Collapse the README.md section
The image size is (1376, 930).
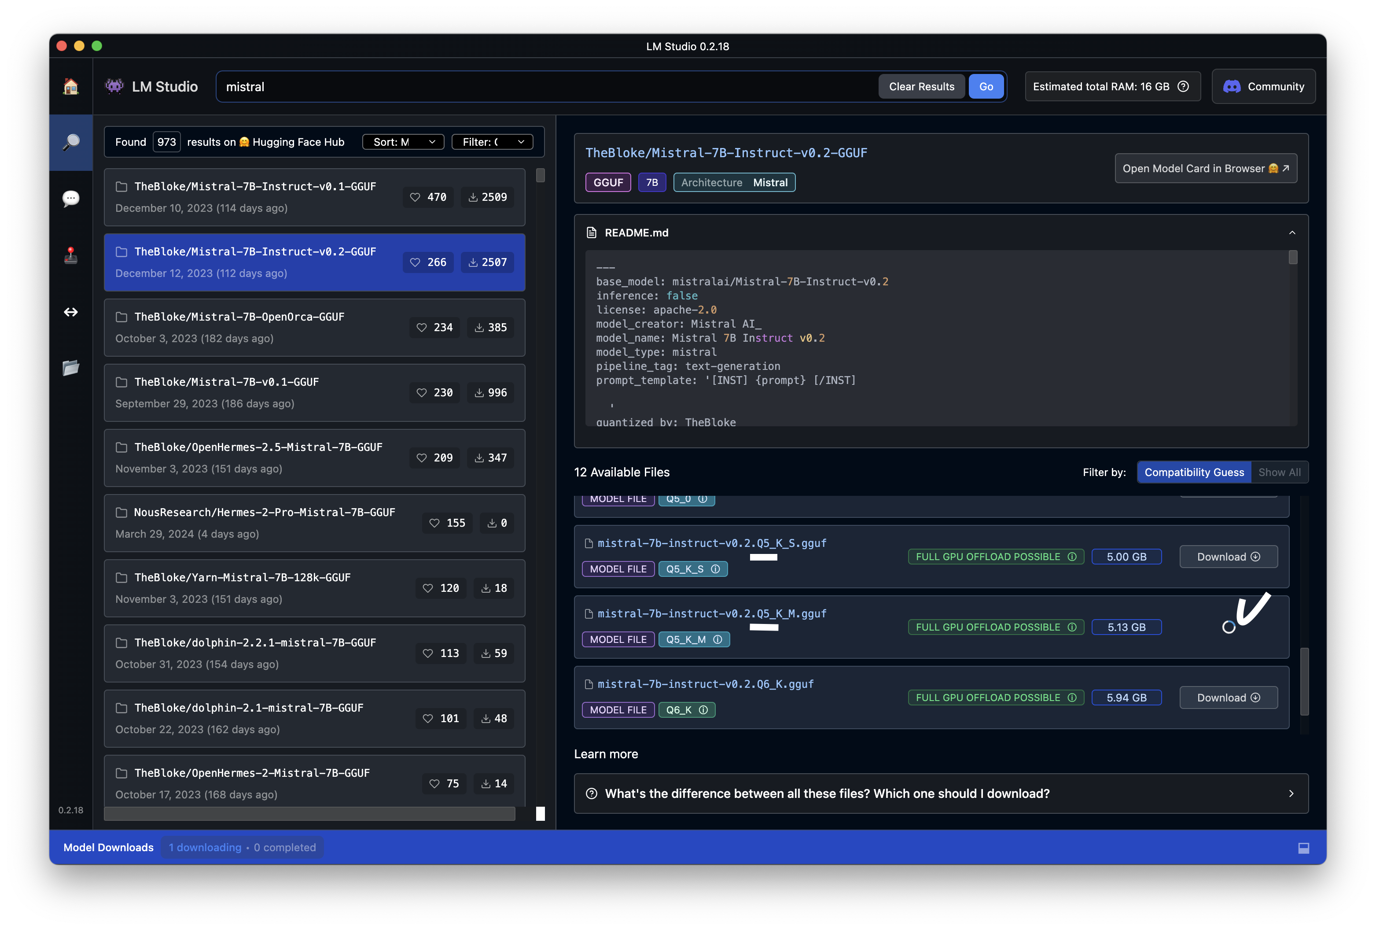[x=1292, y=233]
